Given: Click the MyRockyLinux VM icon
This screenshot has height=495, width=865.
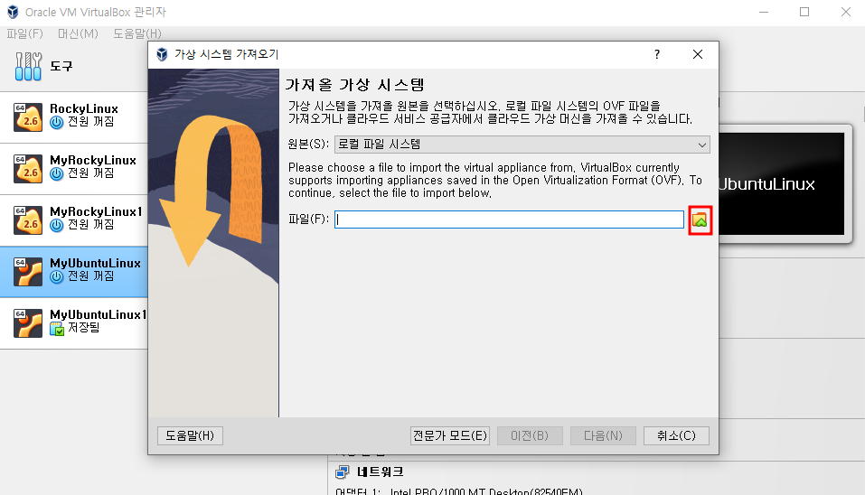Looking at the screenshot, I should coord(28,168).
